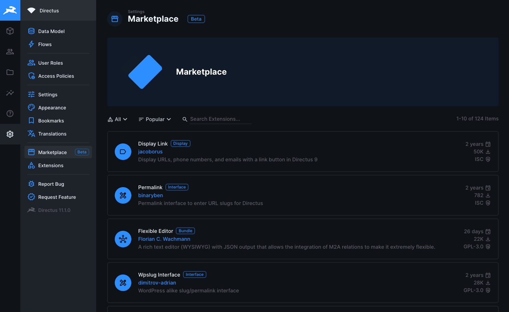Image resolution: width=509 pixels, height=312 pixels.
Task: Click the Wpslug Interface round icon
Action: pos(123,283)
